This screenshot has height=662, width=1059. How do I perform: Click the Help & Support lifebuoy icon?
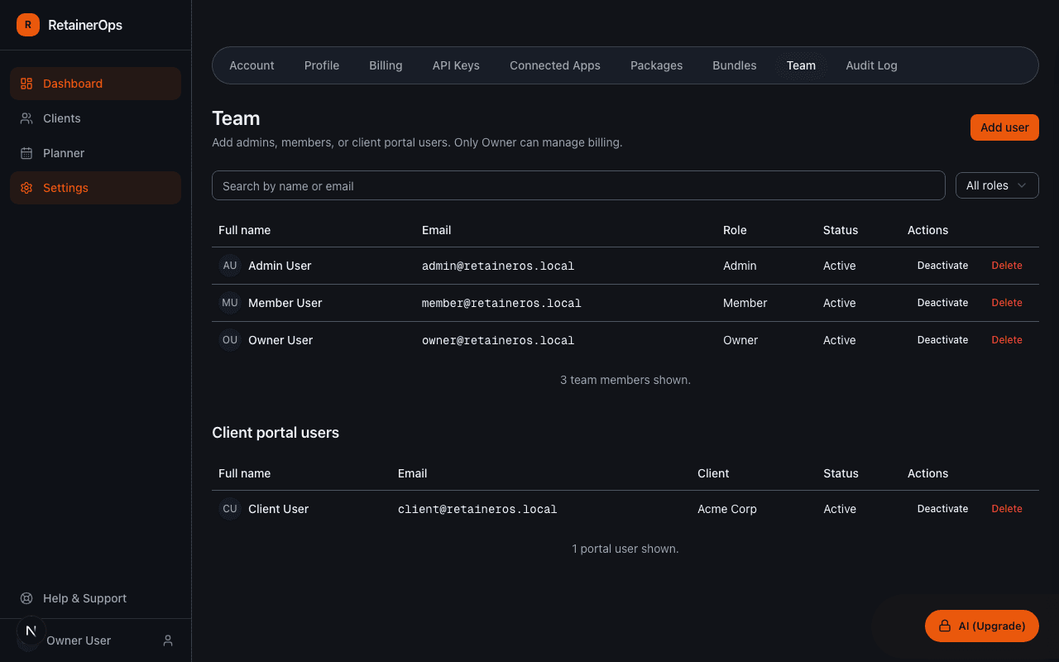tap(26, 598)
